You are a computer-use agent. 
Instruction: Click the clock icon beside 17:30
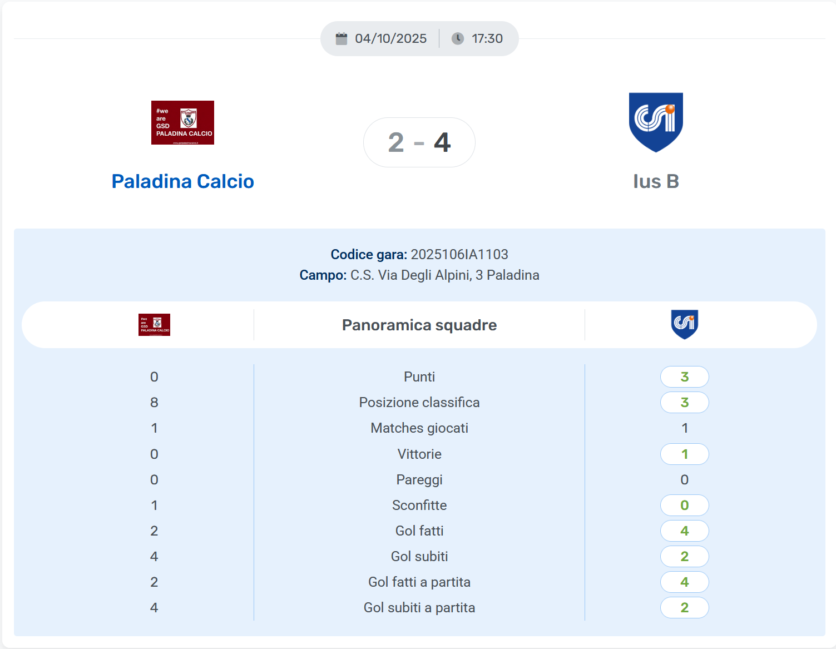[x=458, y=38]
